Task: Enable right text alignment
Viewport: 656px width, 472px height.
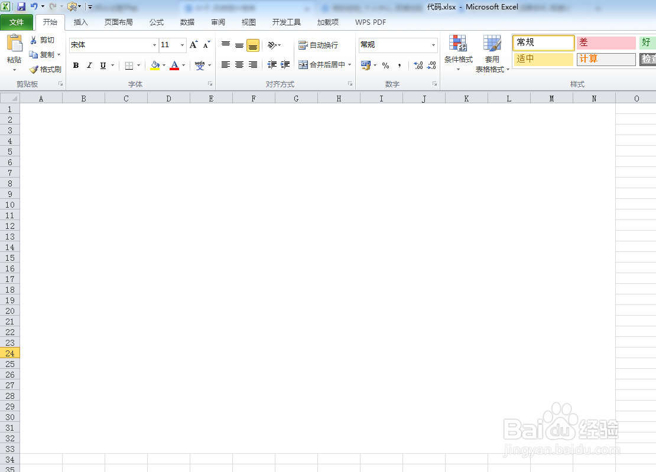Action: point(252,65)
